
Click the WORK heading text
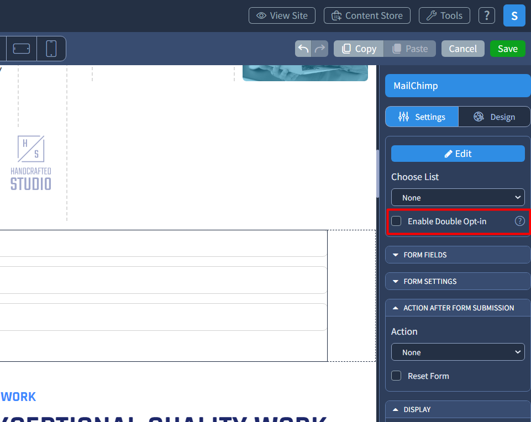18,397
